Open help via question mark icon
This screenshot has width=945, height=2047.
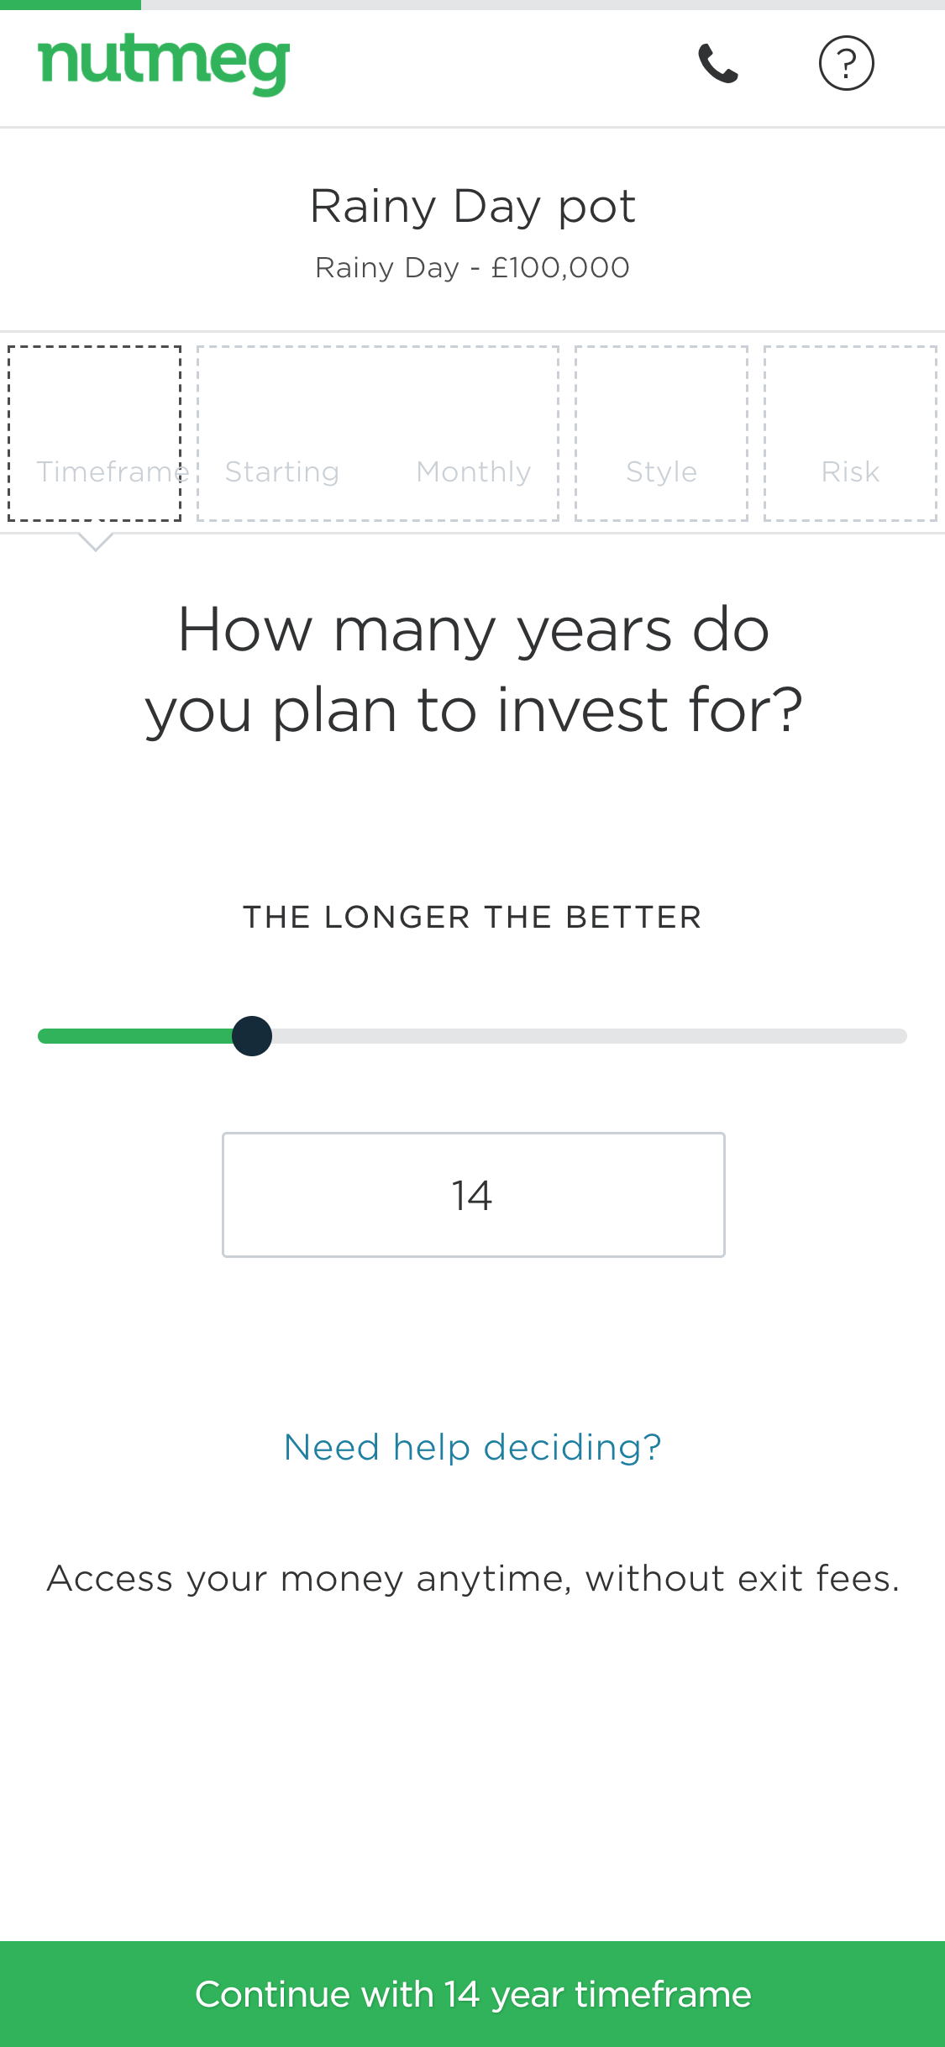click(x=846, y=64)
